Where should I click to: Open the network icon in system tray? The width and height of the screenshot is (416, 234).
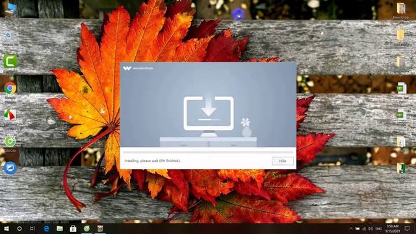coord(364,229)
